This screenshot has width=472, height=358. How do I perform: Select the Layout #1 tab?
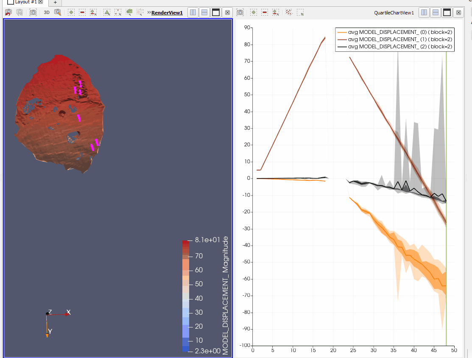[x=25, y=2]
